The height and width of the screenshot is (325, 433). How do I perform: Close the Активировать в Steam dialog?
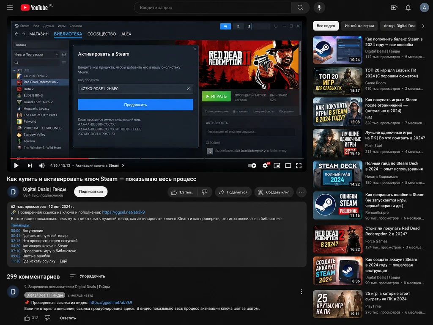click(x=195, y=49)
